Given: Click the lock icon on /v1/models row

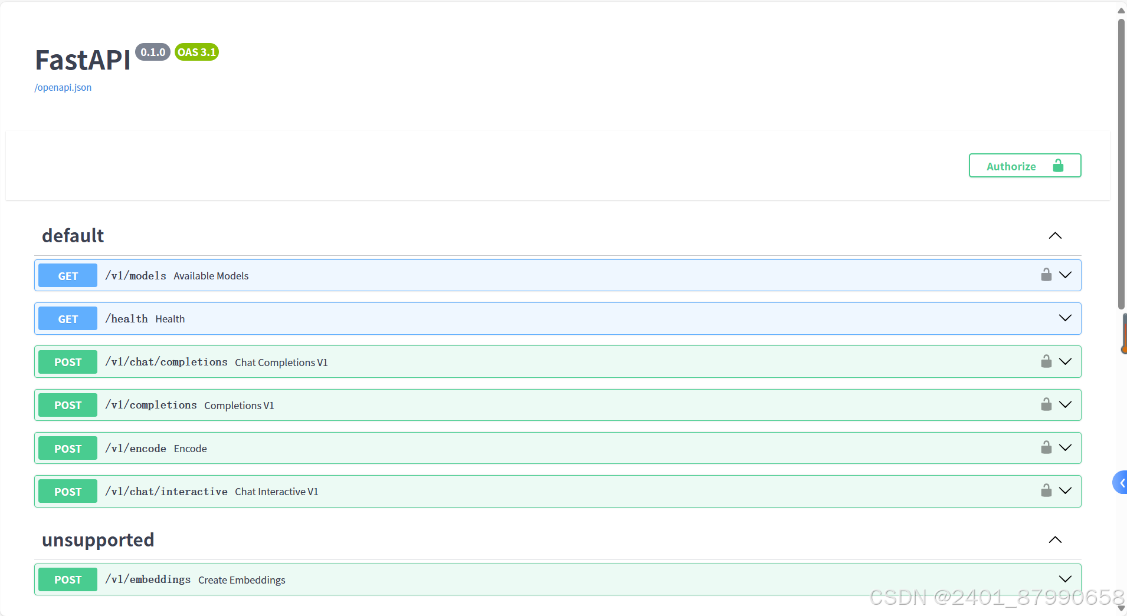Looking at the screenshot, I should pos(1046,275).
